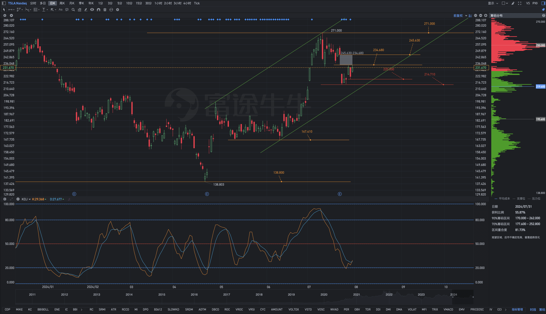Show more main indicators after BBI
The image size is (546, 314).
pyautogui.click(x=82, y=309)
